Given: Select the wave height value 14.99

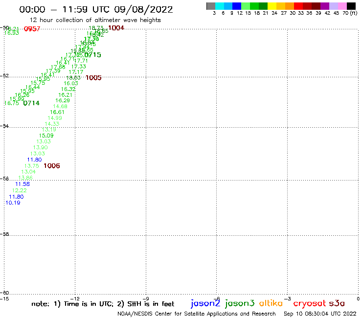Looking at the screenshot, I should point(55,118).
